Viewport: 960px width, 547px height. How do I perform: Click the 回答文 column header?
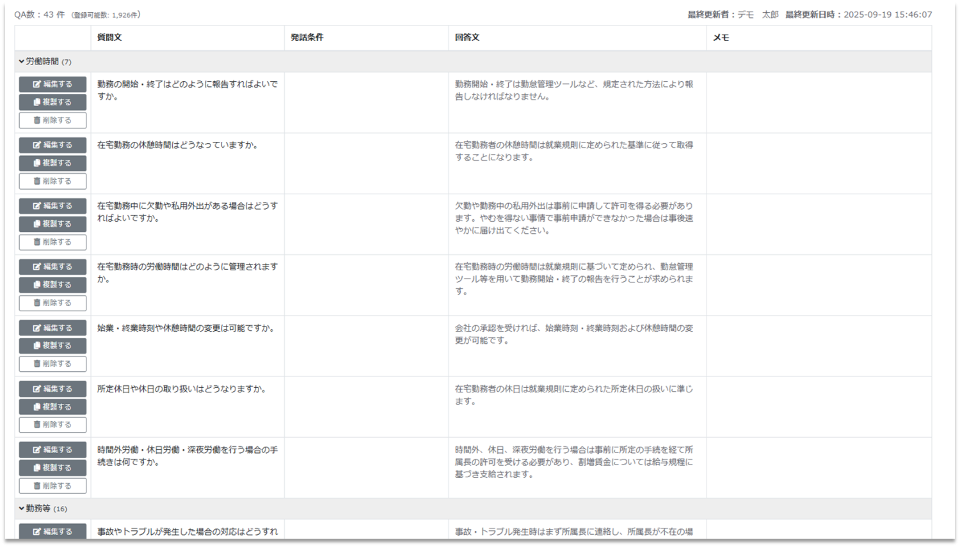click(467, 38)
